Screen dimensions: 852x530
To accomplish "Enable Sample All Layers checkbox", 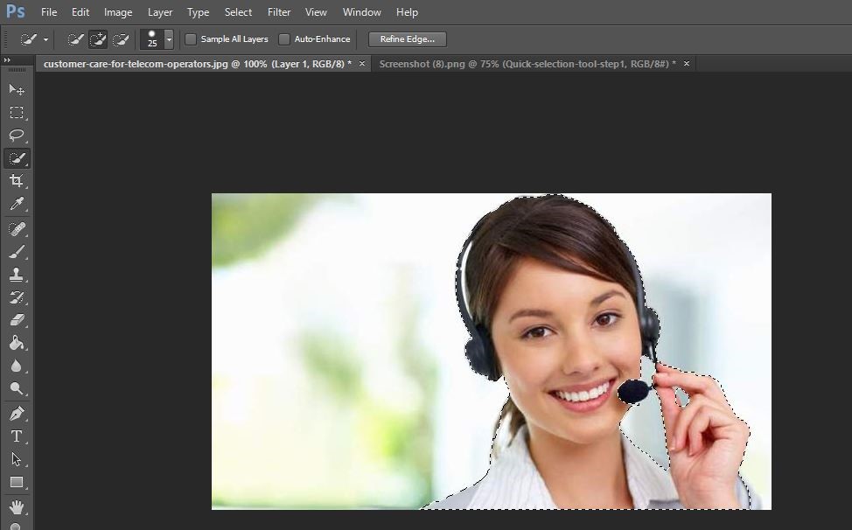I will pyautogui.click(x=191, y=39).
